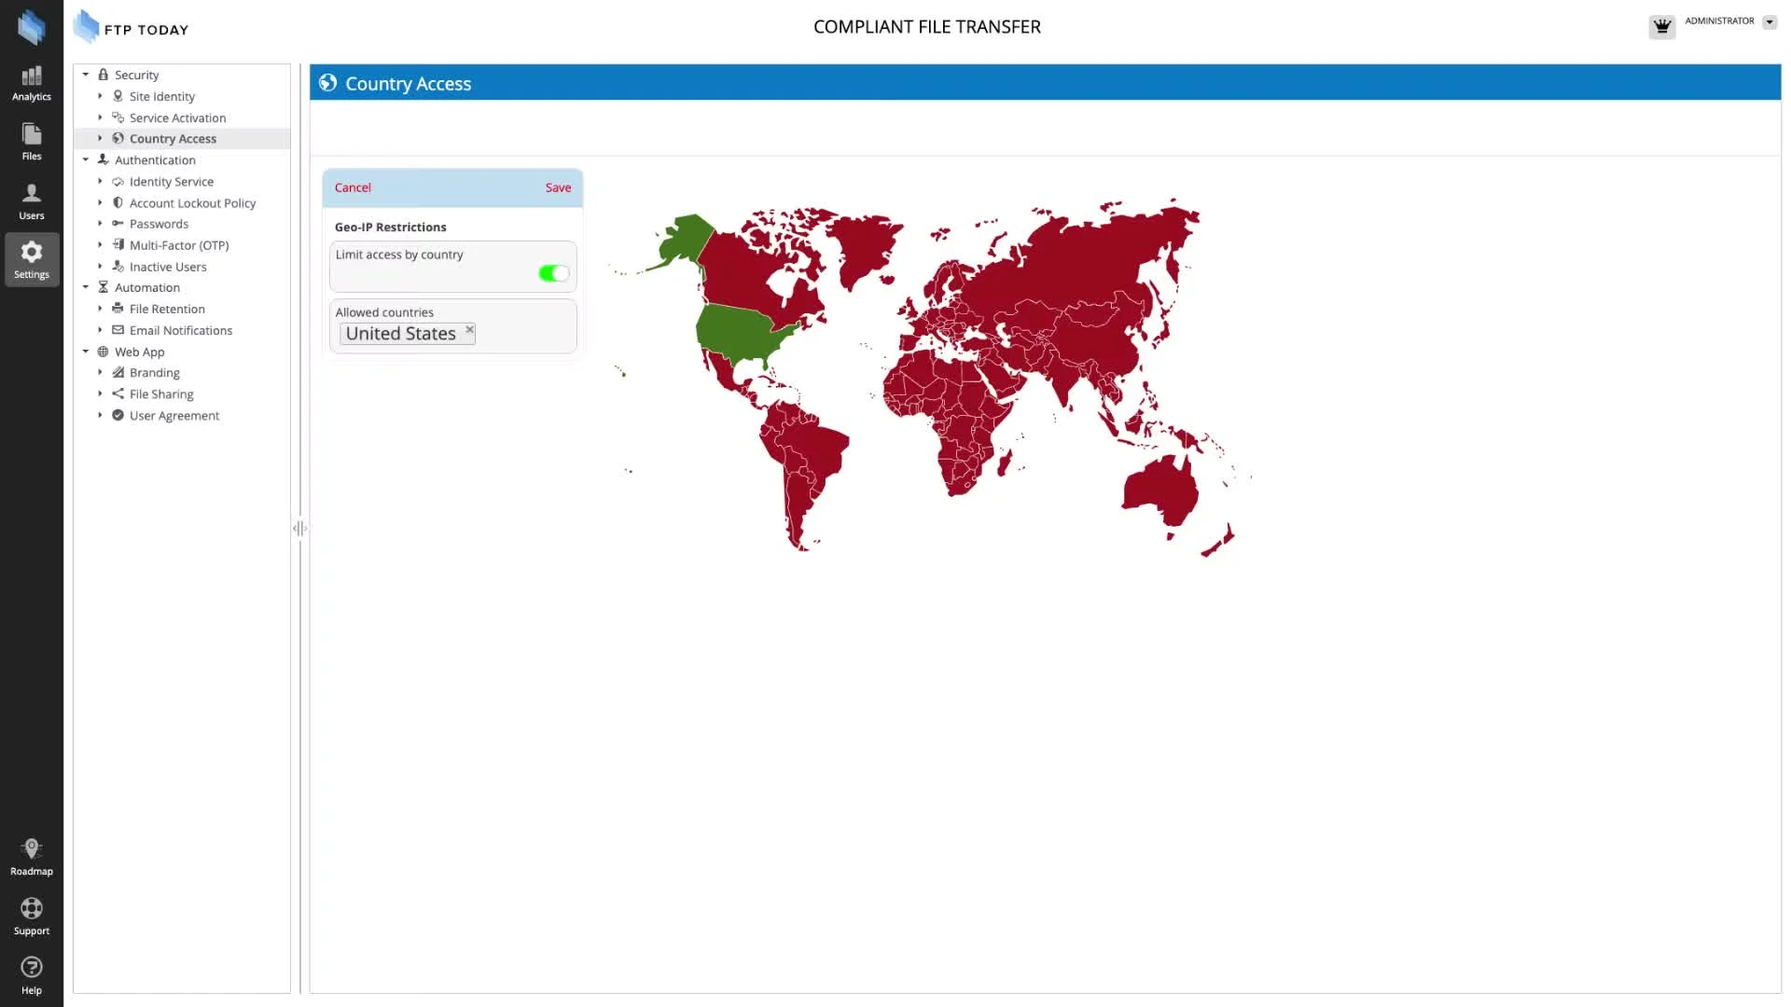This screenshot has height=1007, width=1791.
Task: Click Cancel in Geo-IP panel
Action: tap(353, 187)
